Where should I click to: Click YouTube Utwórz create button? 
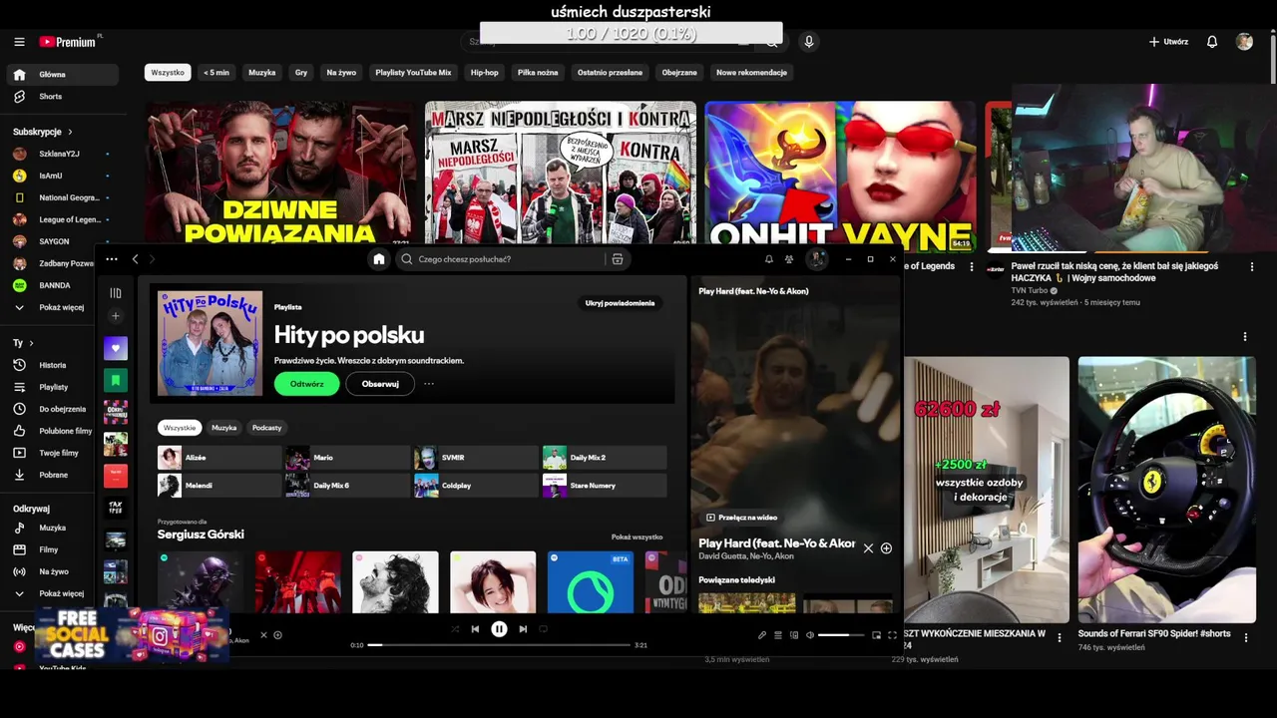coord(1168,42)
